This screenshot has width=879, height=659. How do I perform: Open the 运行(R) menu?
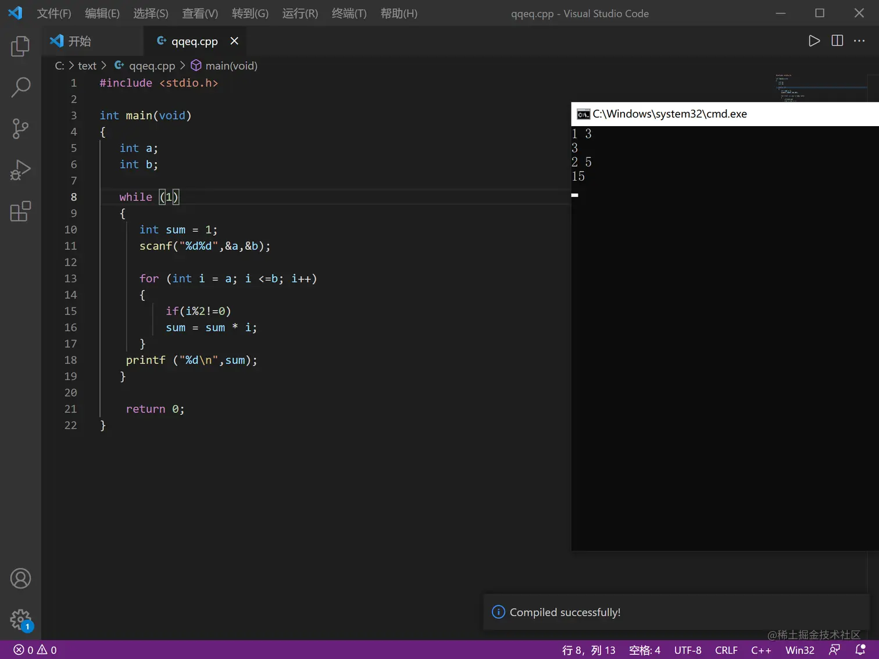[x=300, y=13]
